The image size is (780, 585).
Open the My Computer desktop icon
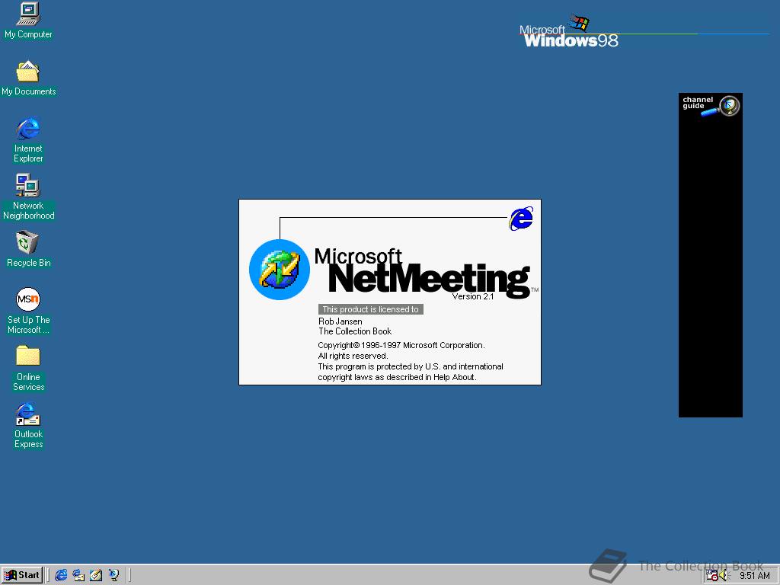pos(28,21)
